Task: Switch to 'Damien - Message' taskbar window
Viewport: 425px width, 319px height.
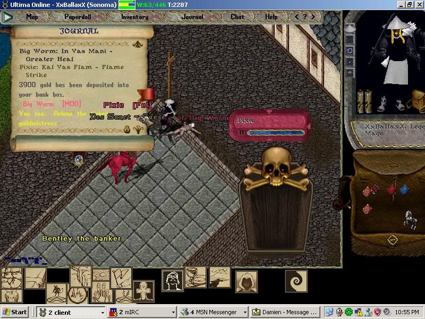Action: point(285,312)
